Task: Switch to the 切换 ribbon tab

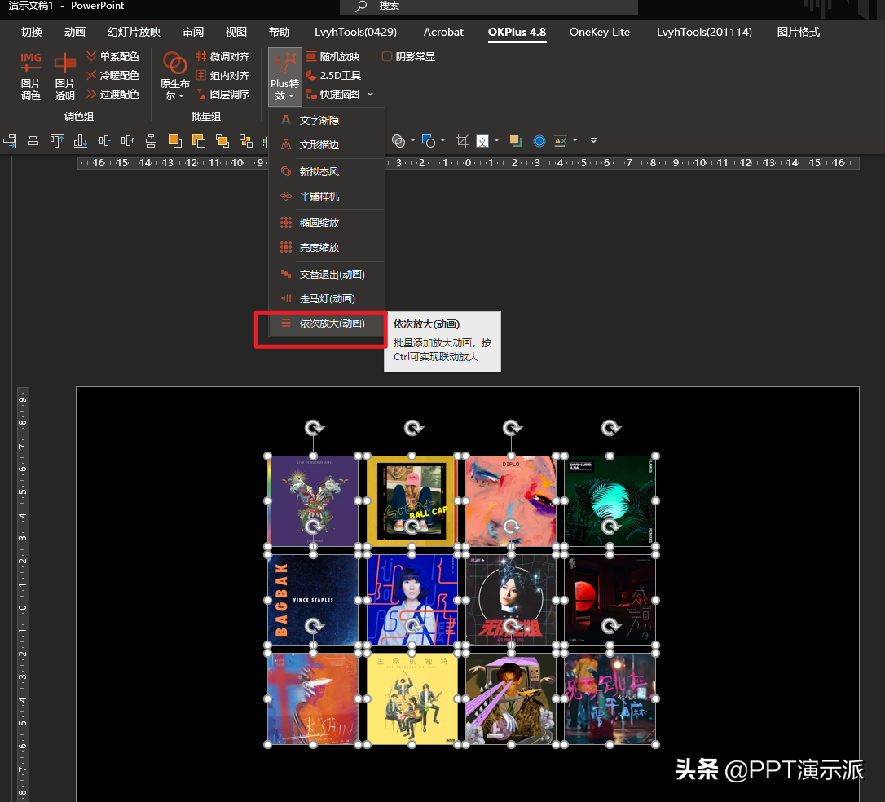Action: [32, 32]
